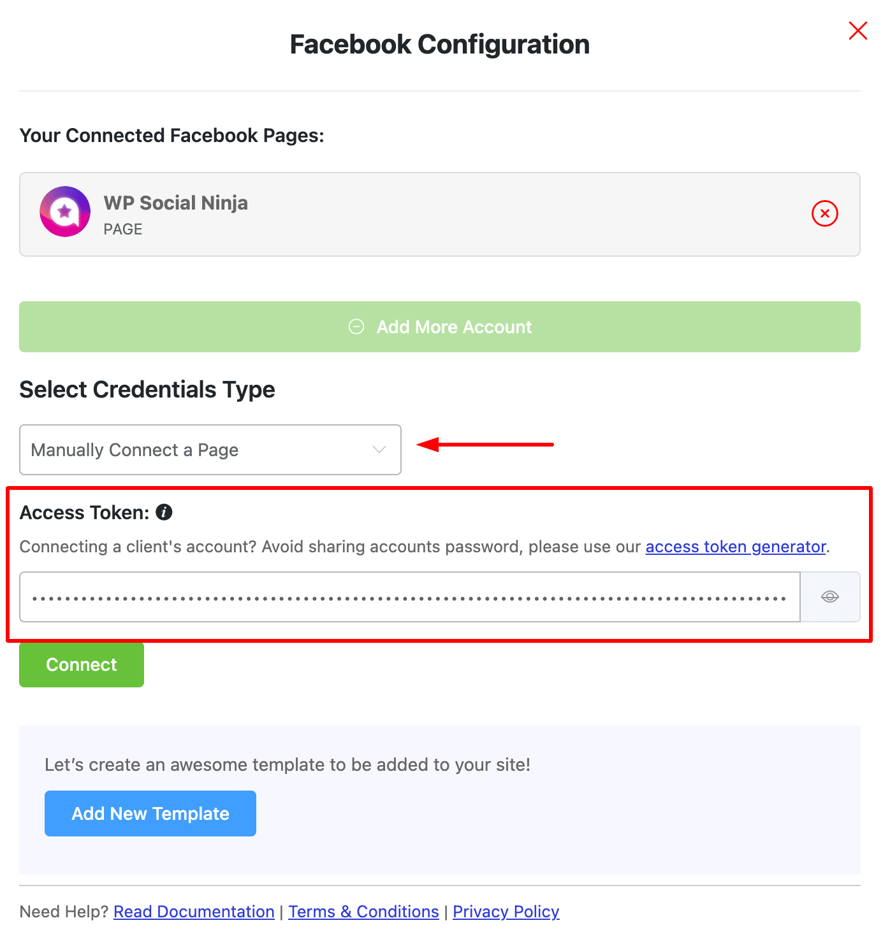Open the Terms & Conditions link
Viewport: 890px width, 939px height.
coord(363,912)
